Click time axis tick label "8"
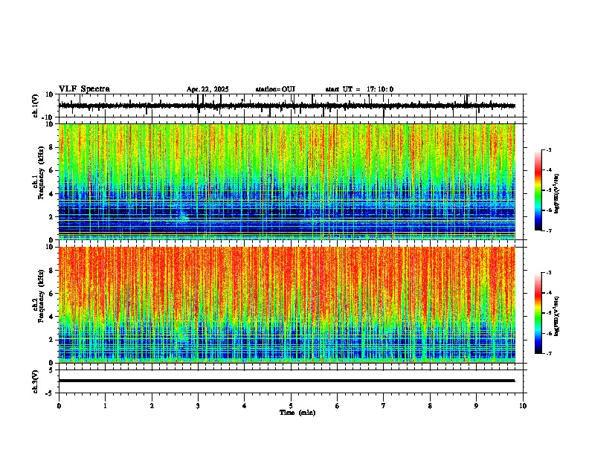Screen dimensions: 589x455 pyautogui.click(x=430, y=406)
